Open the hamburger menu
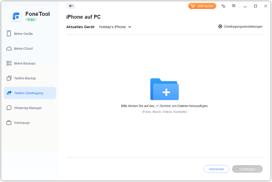This screenshot has width=272, height=182. click(234, 6)
